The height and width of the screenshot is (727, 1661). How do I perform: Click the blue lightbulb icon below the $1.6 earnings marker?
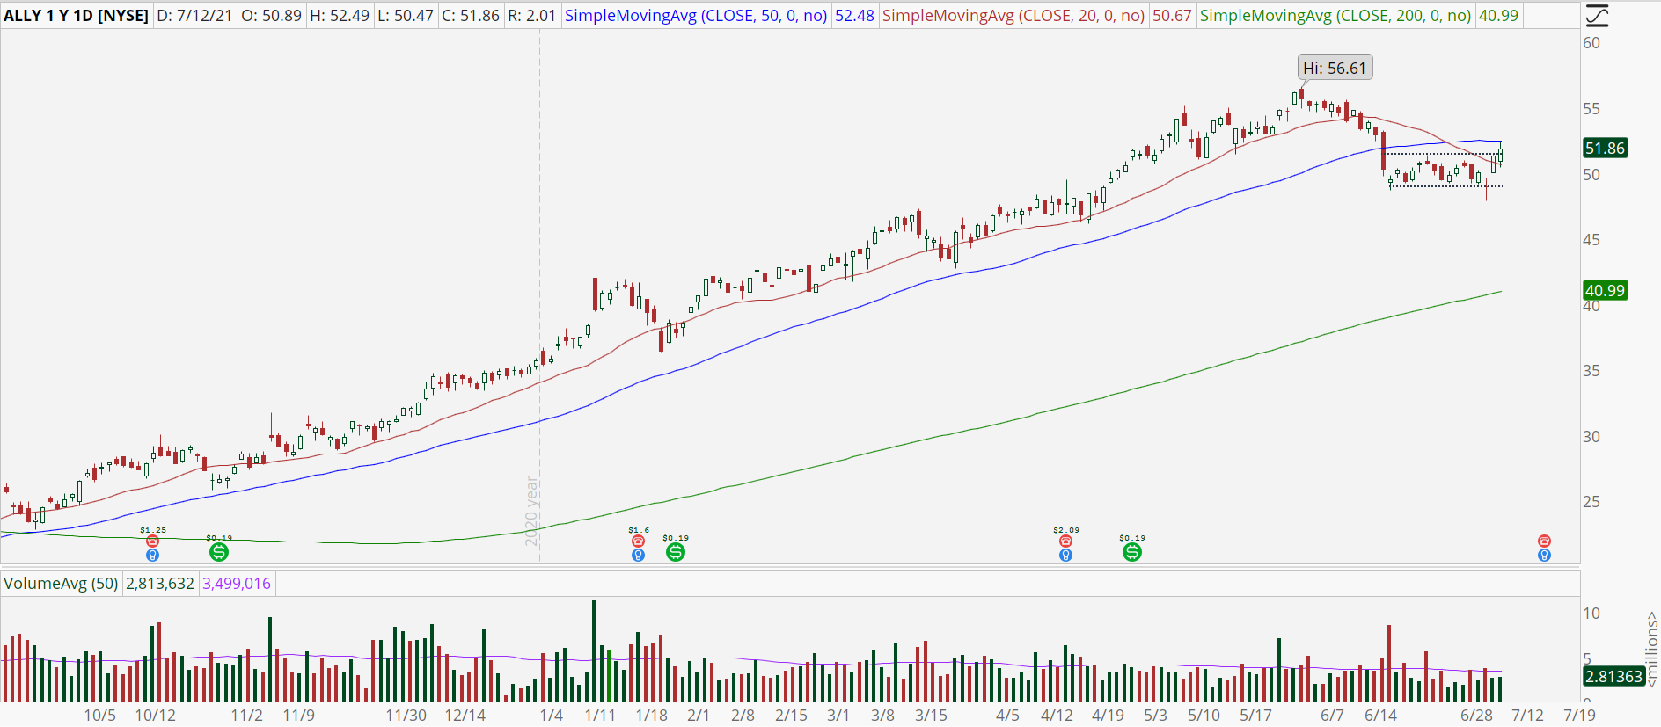tap(639, 556)
